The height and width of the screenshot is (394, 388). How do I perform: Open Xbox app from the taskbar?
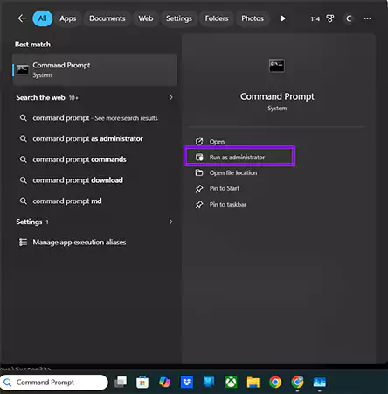pyautogui.click(x=231, y=382)
